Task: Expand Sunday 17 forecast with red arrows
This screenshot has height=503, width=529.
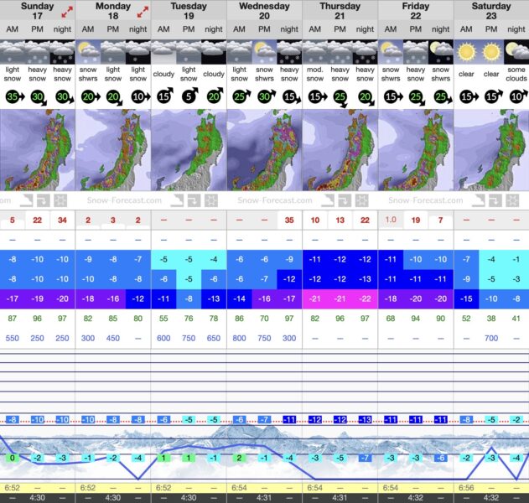Action: tap(67, 12)
